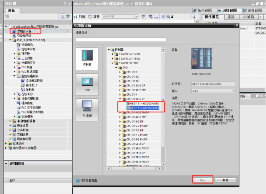Select the IO 通信 tab
Image resolution: width=266 pixels, height=194 pixels.
click(248, 17)
